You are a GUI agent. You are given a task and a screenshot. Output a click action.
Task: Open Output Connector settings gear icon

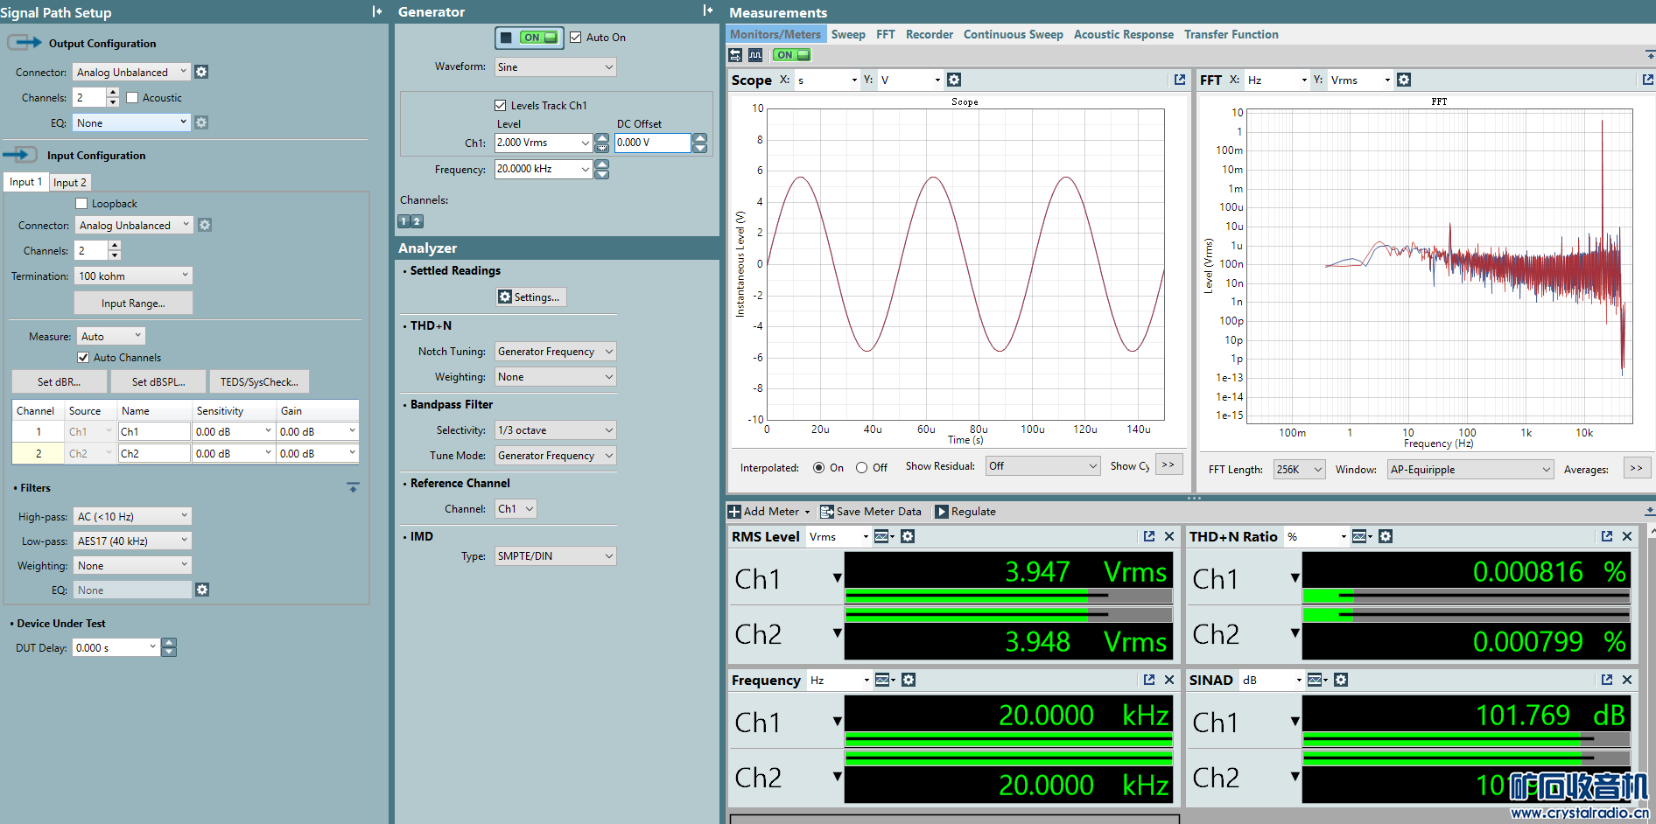pyautogui.click(x=201, y=72)
